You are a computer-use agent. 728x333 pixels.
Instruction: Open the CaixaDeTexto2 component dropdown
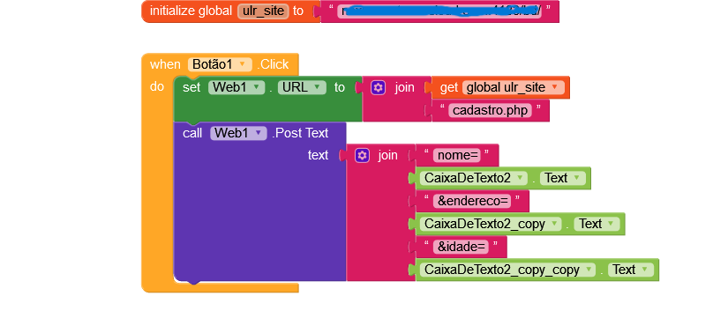pos(474,179)
